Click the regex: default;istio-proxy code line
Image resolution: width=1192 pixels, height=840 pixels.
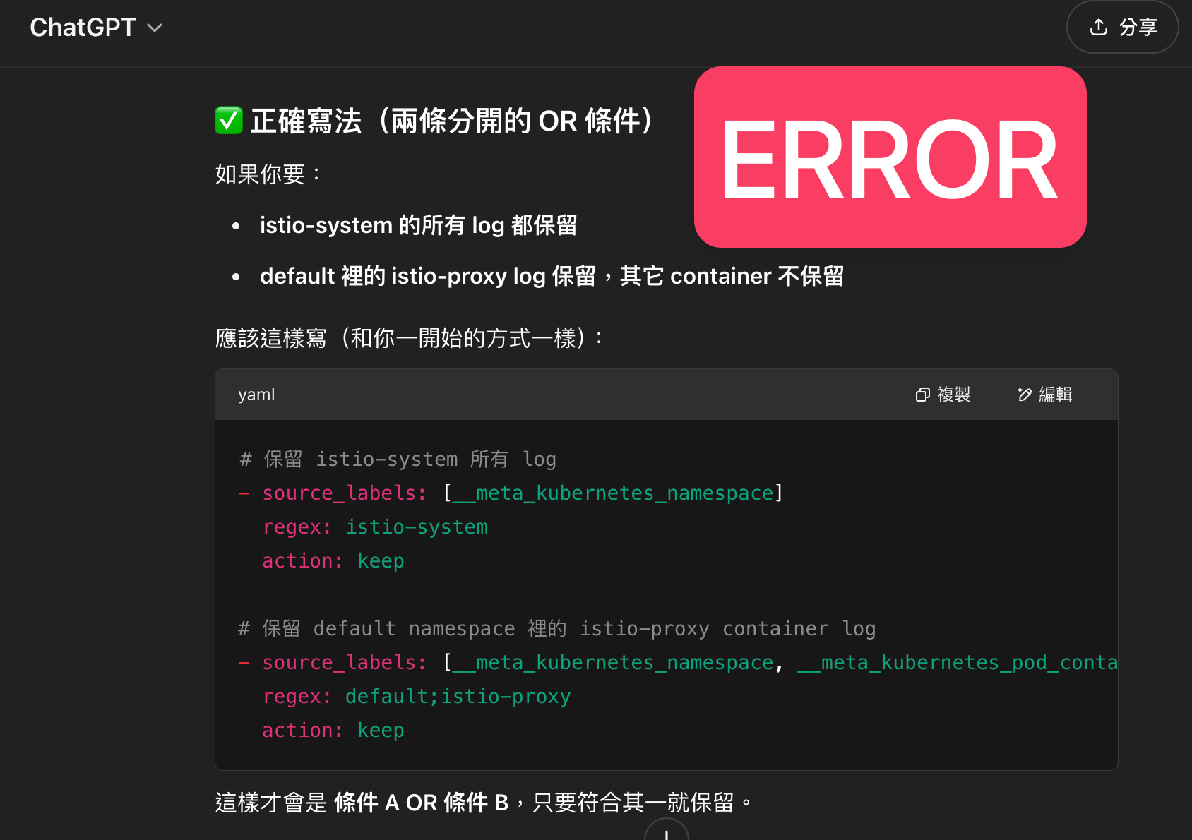(417, 696)
